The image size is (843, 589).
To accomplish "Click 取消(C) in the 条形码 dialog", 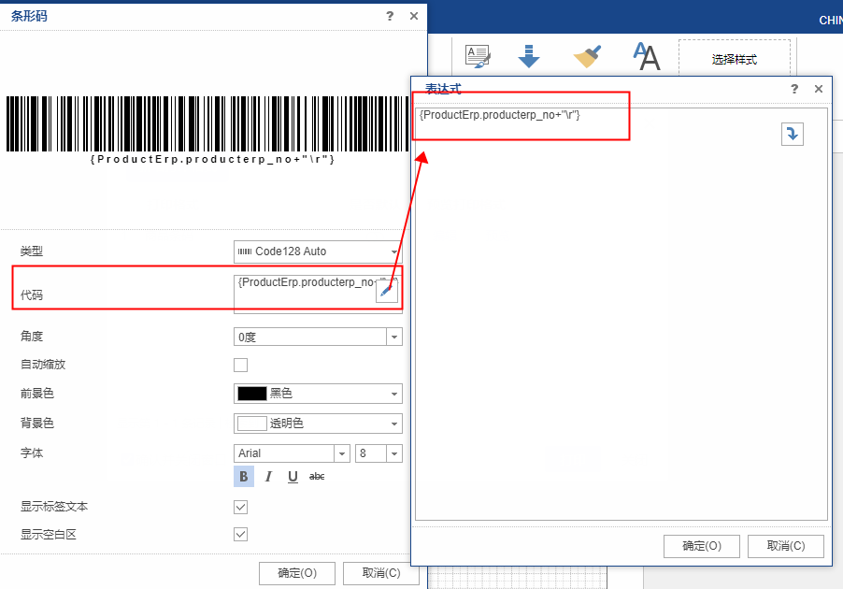I will (380, 573).
